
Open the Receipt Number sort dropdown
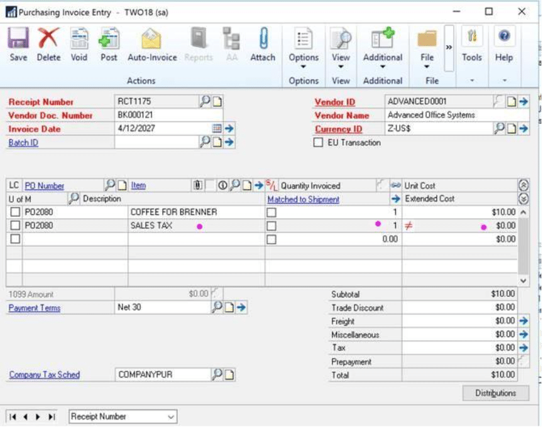[123, 416]
